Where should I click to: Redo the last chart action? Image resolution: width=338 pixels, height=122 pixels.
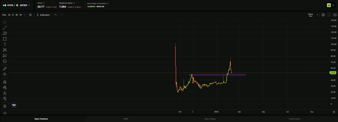(x=61, y=15)
